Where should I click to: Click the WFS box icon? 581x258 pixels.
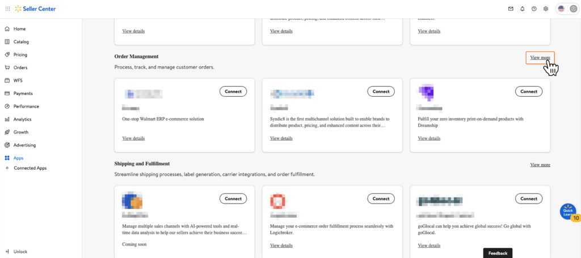7,80
